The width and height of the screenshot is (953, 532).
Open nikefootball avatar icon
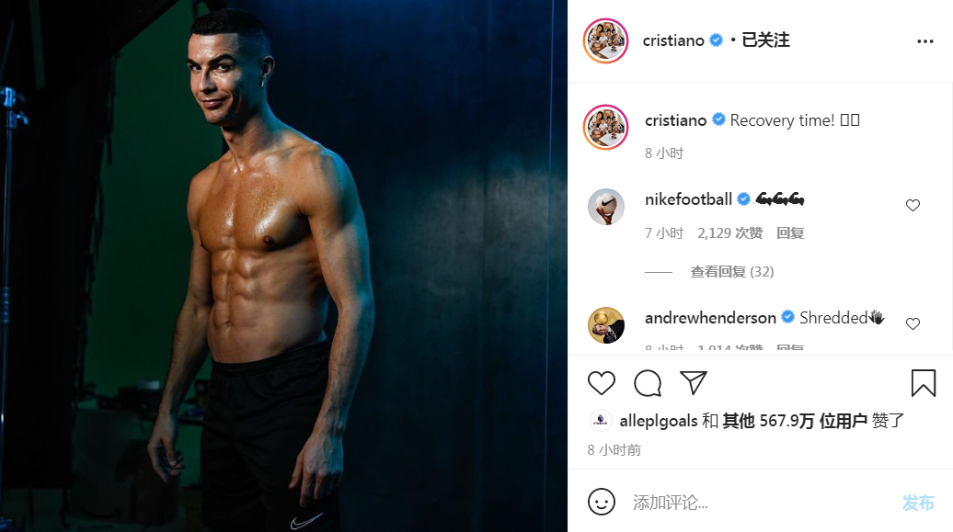click(606, 207)
